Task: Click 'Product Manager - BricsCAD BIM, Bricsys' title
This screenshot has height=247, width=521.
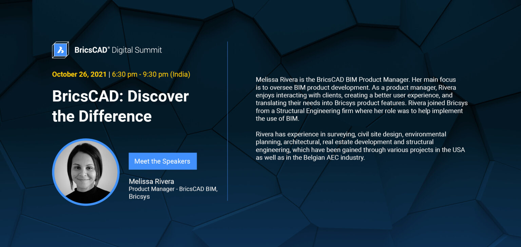Action: tap(173, 193)
